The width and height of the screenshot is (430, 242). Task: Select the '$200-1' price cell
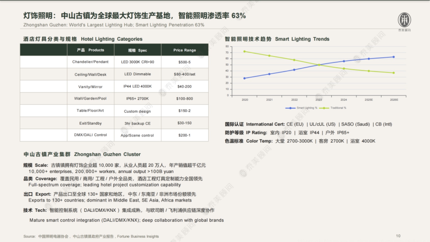184,135
